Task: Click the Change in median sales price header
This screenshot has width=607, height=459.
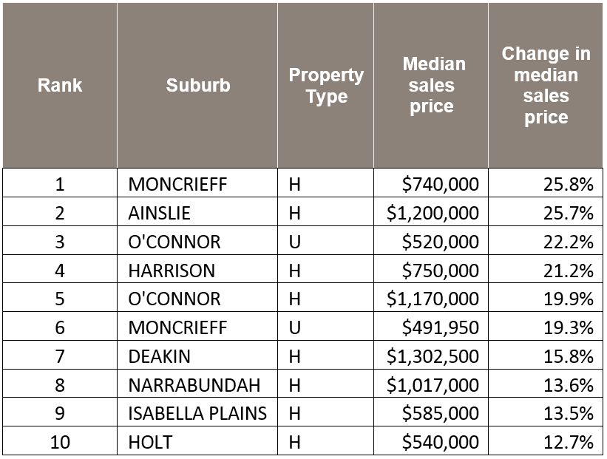Action: [x=546, y=85]
